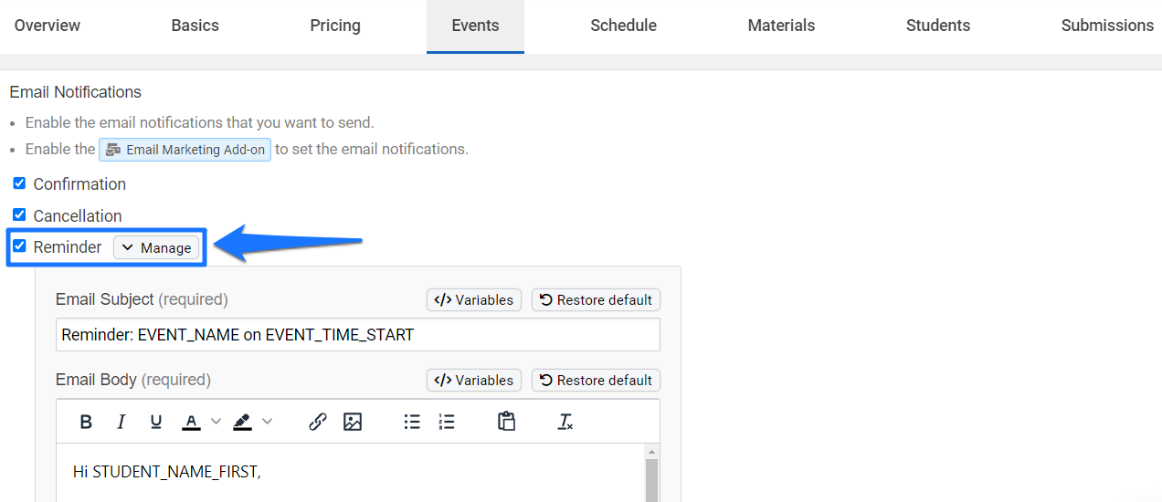The height and width of the screenshot is (502, 1162).
Task: Click the Email Notifications heading
Action: click(x=76, y=92)
